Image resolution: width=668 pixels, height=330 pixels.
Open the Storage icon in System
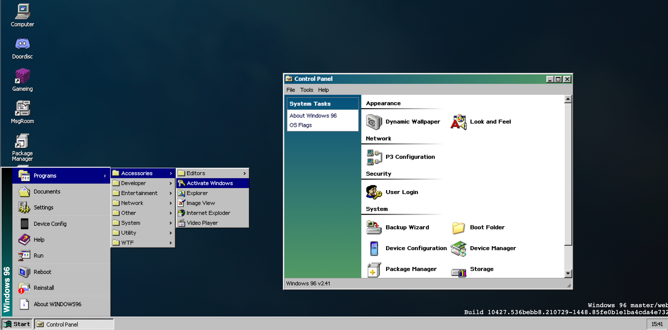(458, 270)
